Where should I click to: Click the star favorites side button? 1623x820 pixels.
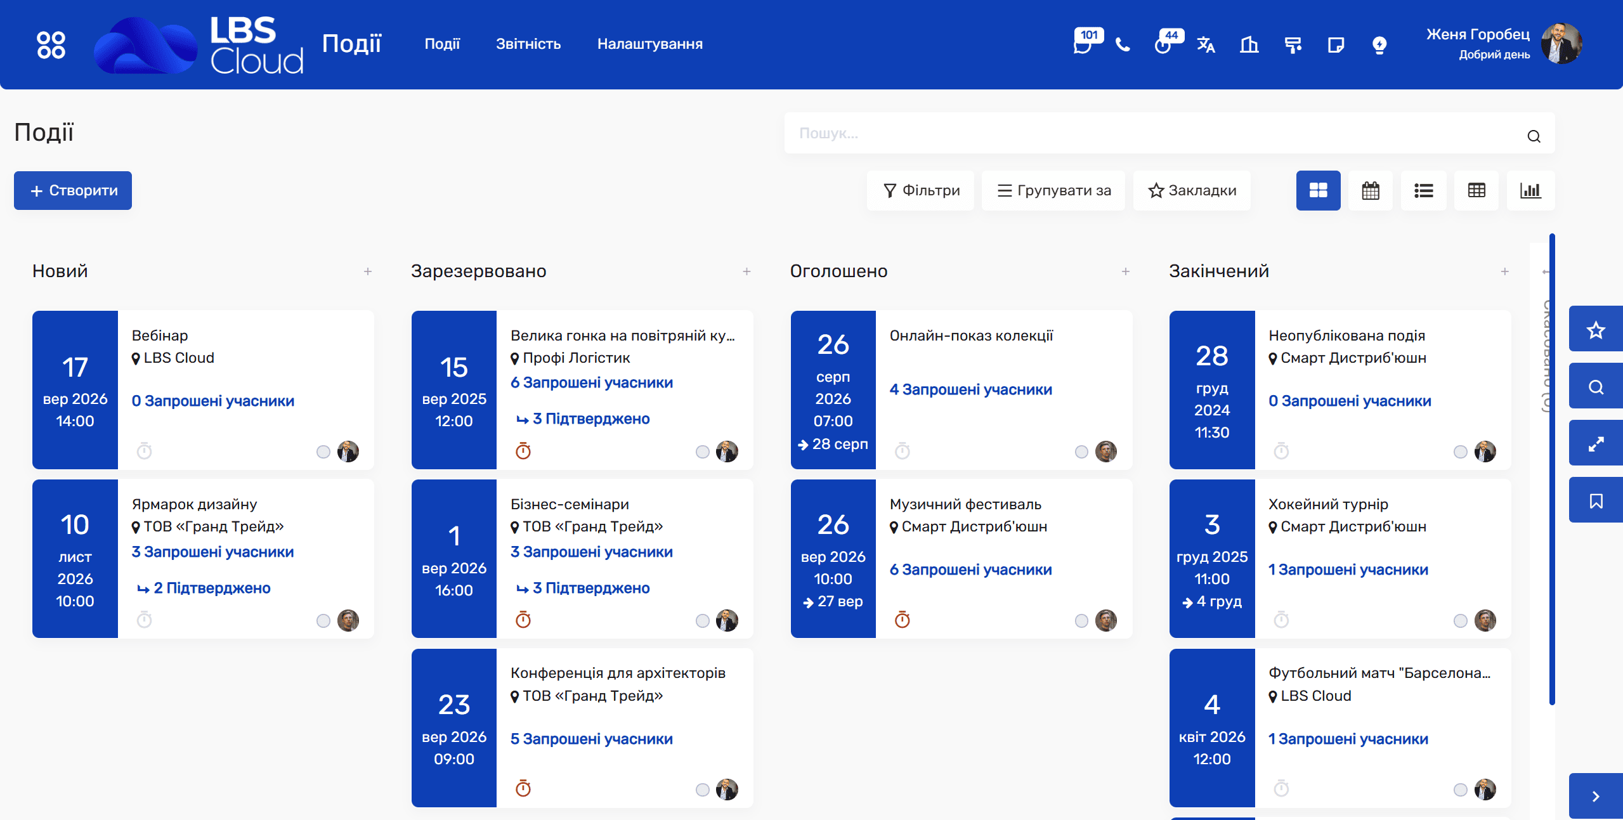1596,330
